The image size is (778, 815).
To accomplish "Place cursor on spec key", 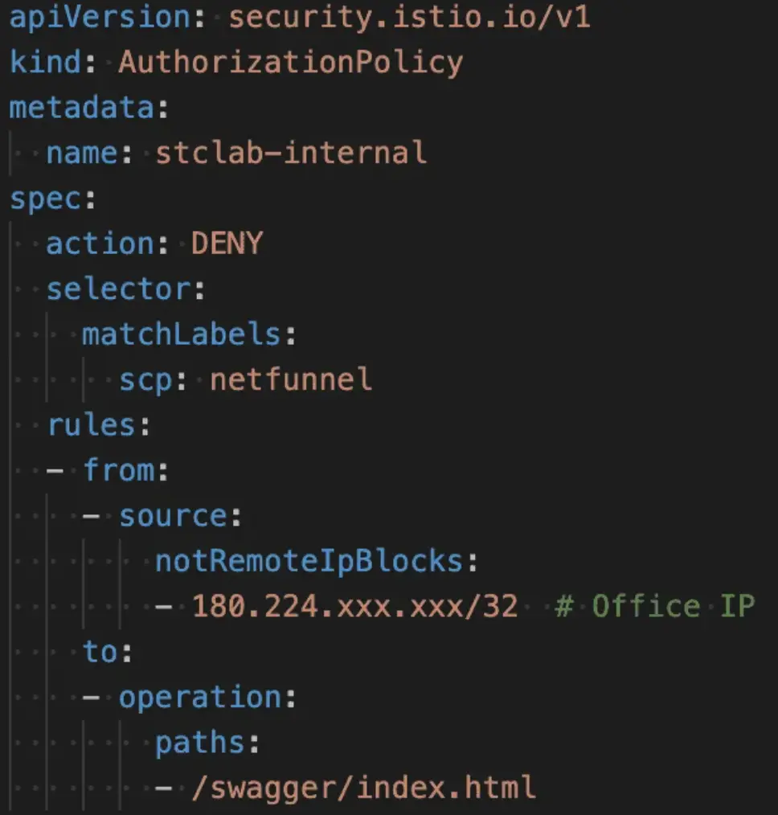I will coord(45,198).
